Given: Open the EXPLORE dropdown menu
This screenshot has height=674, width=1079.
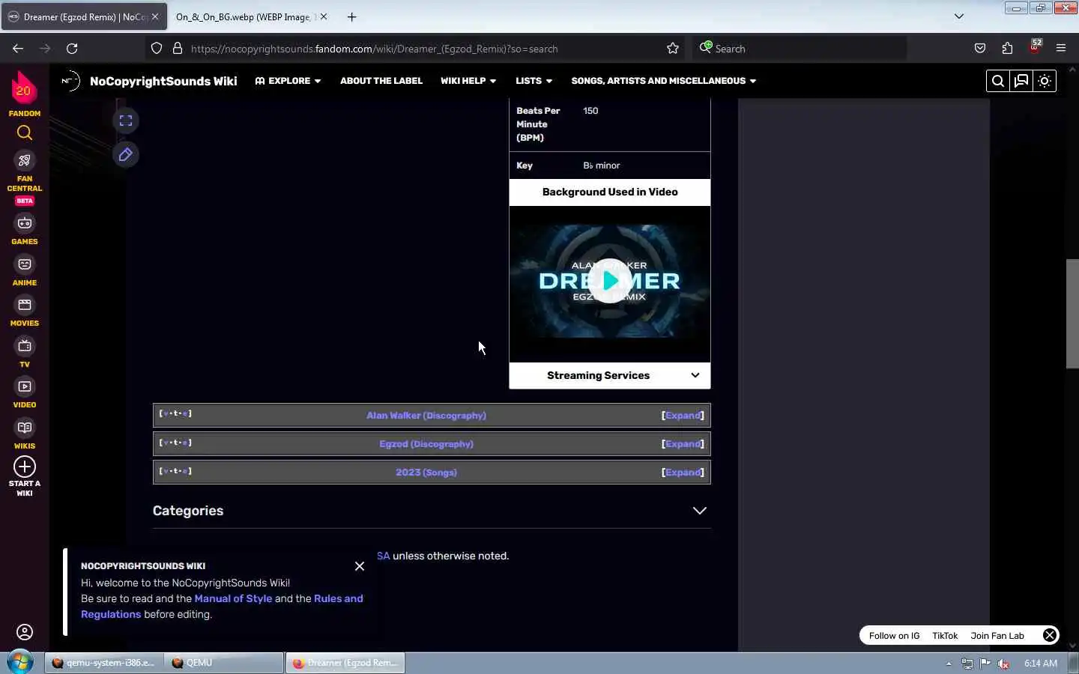Looking at the screenshot, I should 288,81.
